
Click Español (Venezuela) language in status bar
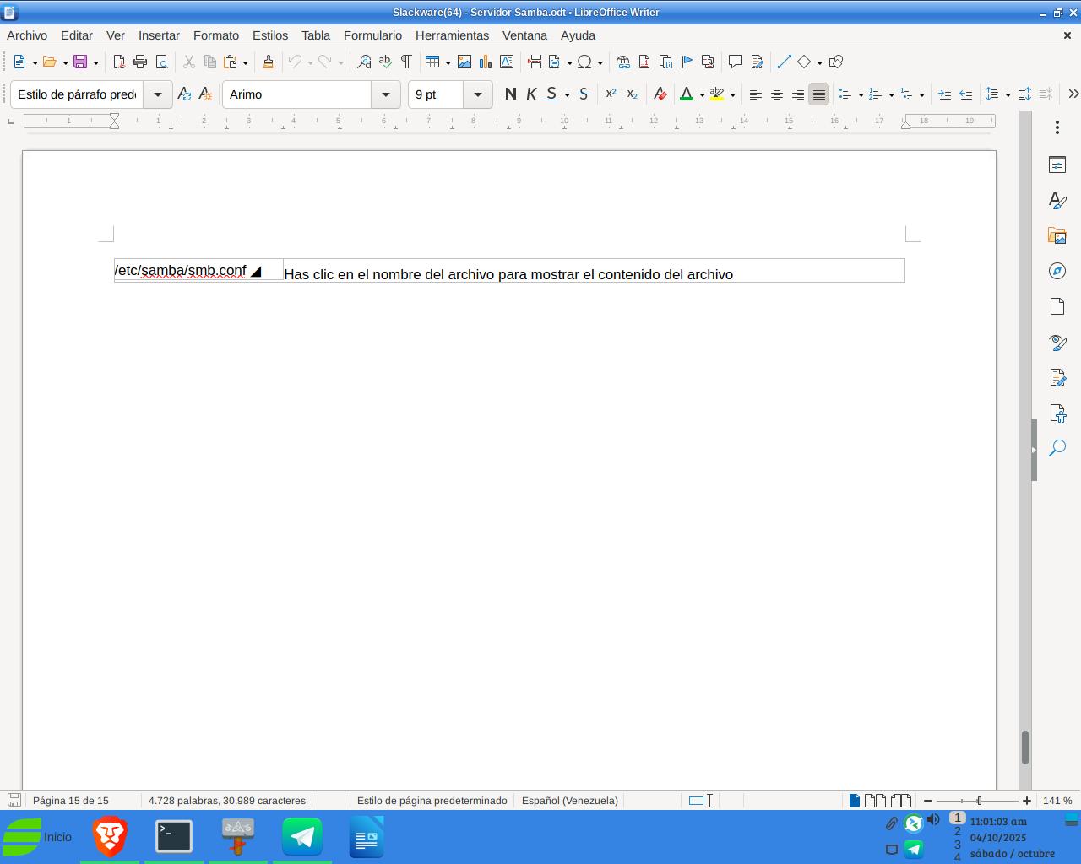[569, 801]
